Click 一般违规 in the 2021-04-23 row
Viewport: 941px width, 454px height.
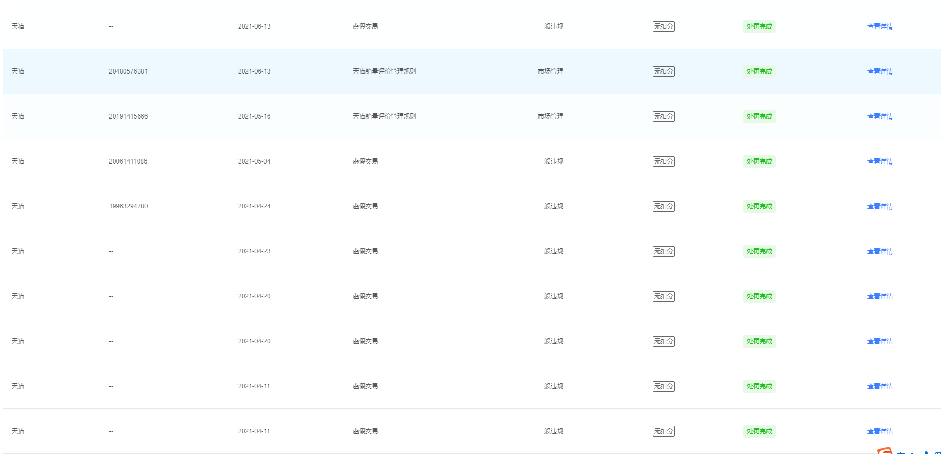point(550,251)
